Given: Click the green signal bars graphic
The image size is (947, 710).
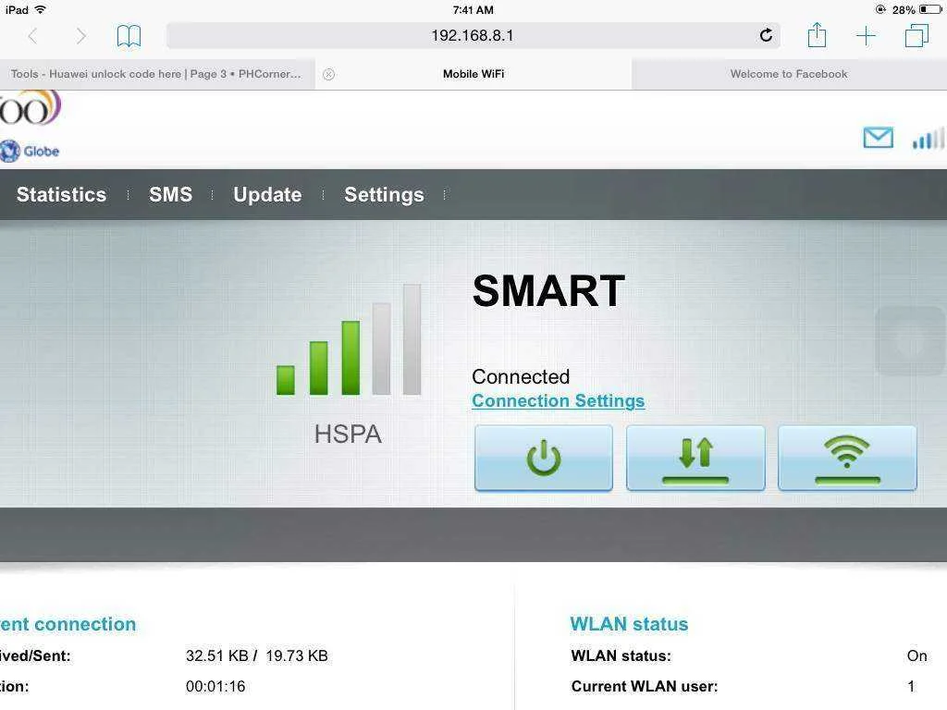Looking at the screenshot, I should pyautogui.click(x=349, y=340).
